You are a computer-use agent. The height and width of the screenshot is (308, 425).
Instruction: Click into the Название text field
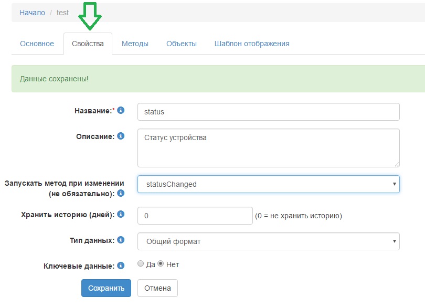click(268, 112)
